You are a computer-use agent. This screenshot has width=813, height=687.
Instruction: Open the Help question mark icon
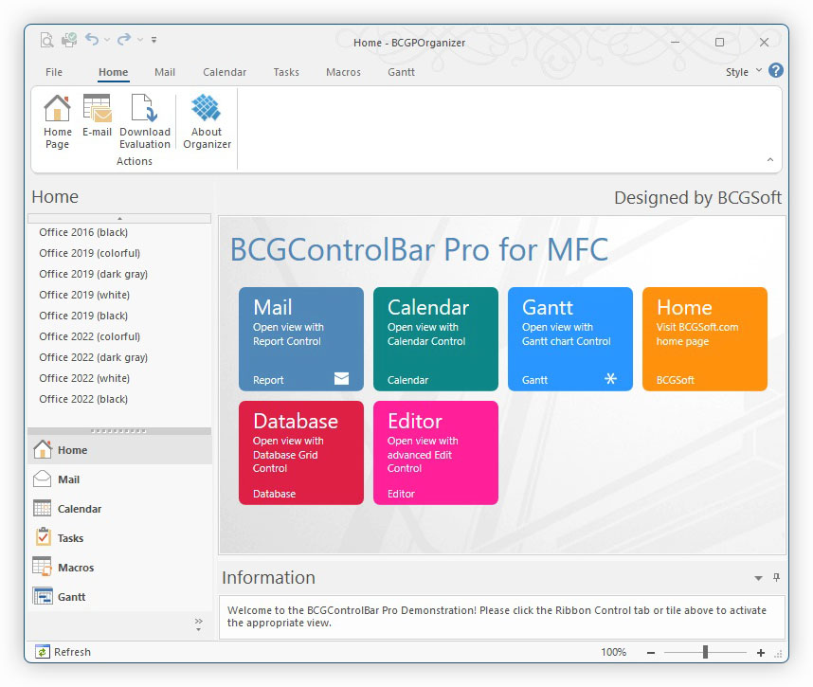click(x=776, y=71)
